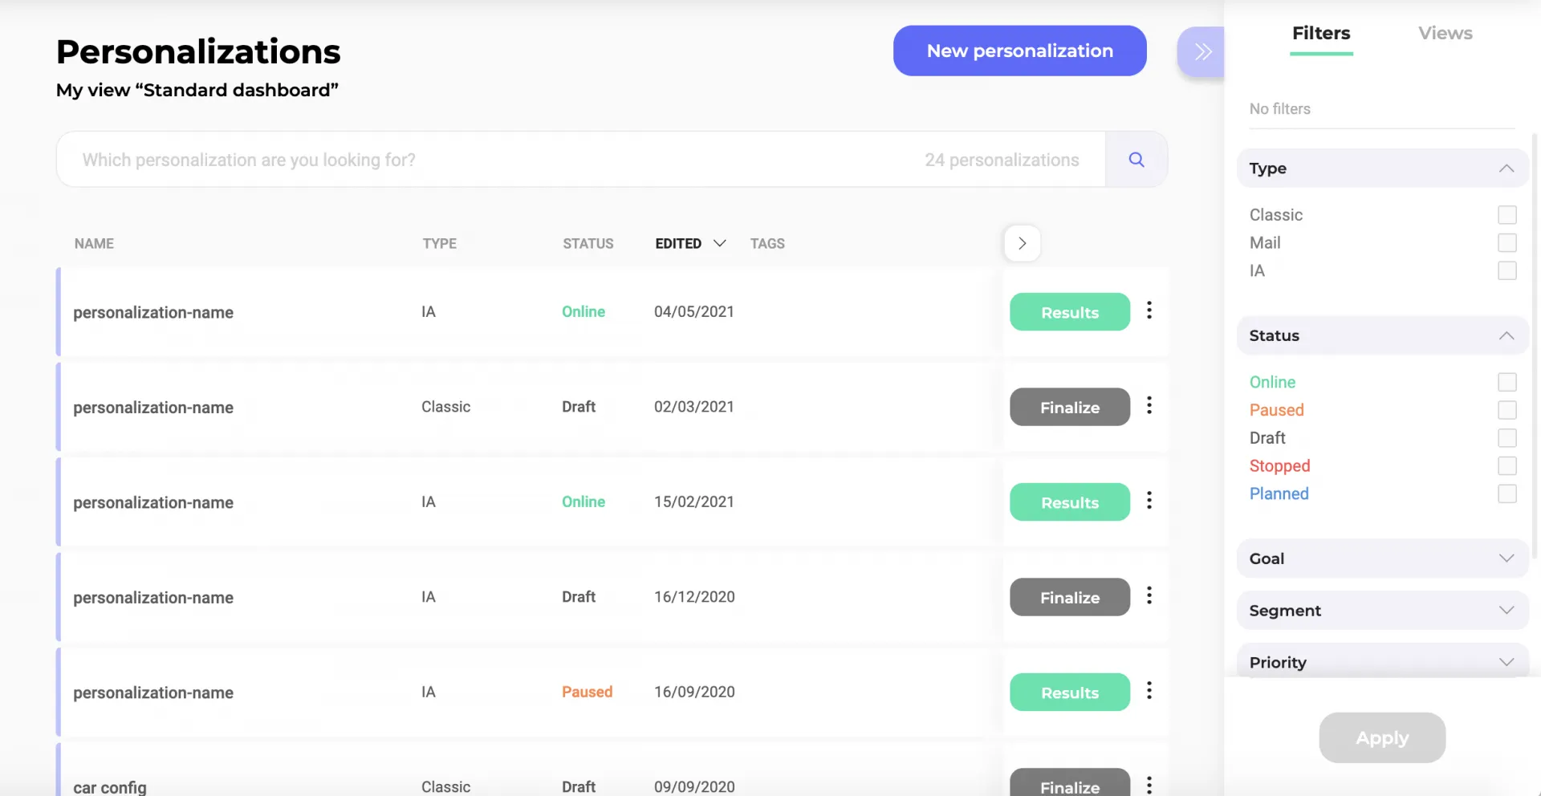Open more options for 04/05/2021 row

1149,311
